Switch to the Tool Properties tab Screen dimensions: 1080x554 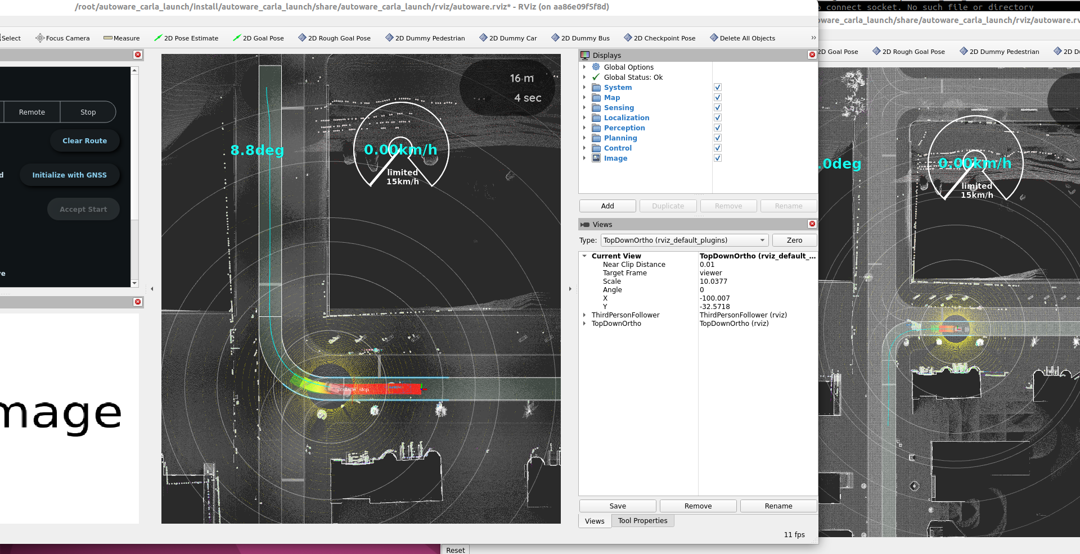[643, 521]
